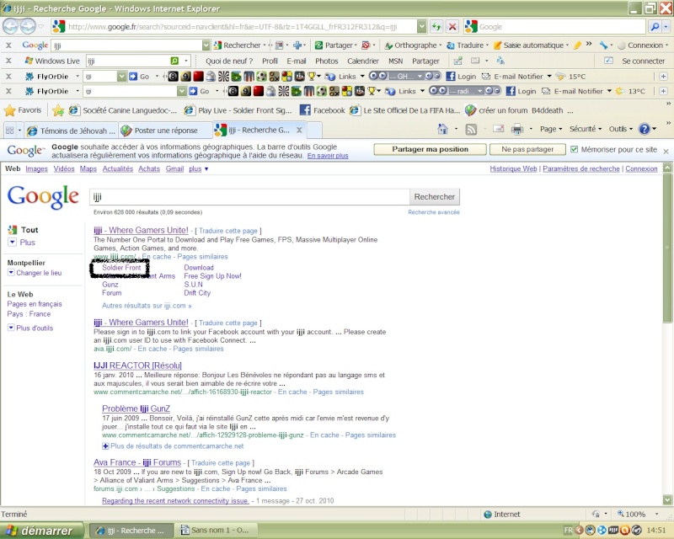Close the ijji - Recherche G... tab

pyautogui.click(x=299, y=130)
